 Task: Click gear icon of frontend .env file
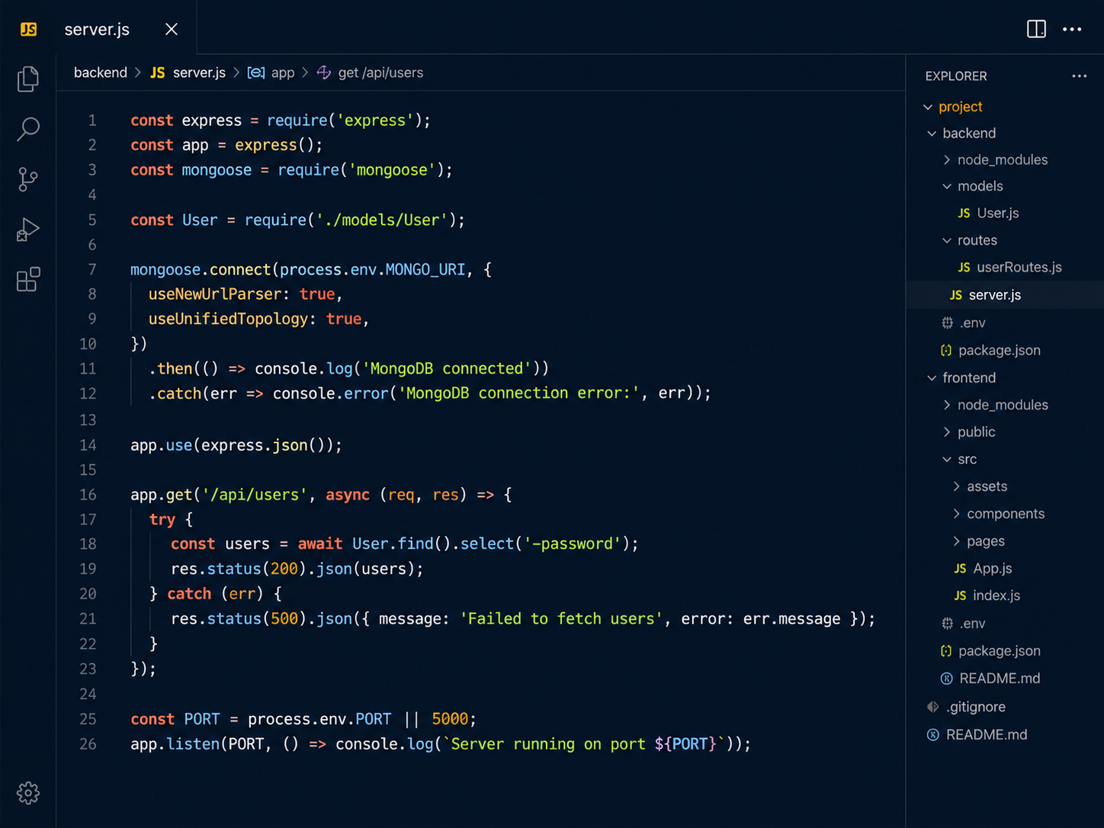click(x=947, y=624)
